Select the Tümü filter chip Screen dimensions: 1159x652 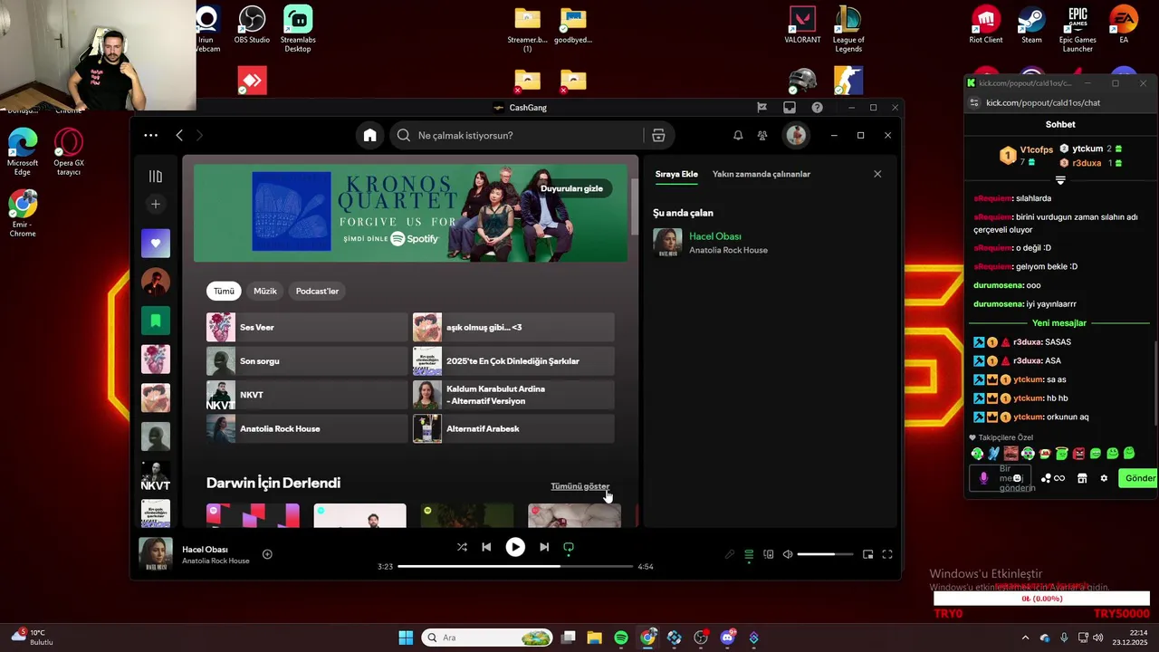pyautogui.click(x=224, y=291)
